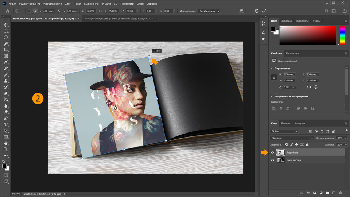
Task: Flip horizontally in the Properties panel
Action: point(309,87)
